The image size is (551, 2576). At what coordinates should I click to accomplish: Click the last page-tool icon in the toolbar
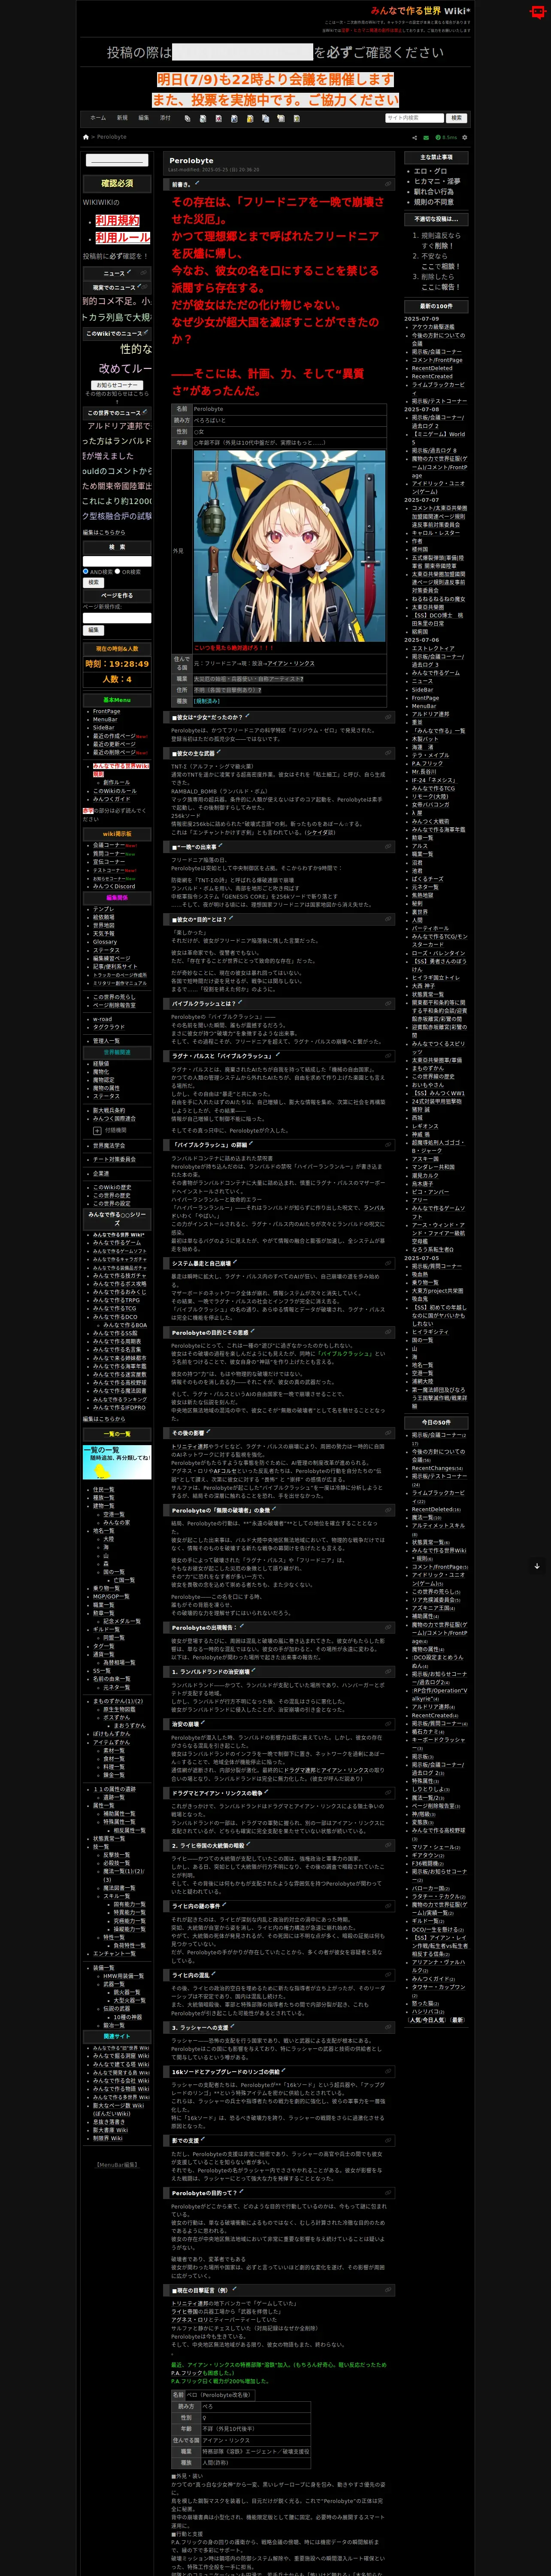(x=297, y=118)
